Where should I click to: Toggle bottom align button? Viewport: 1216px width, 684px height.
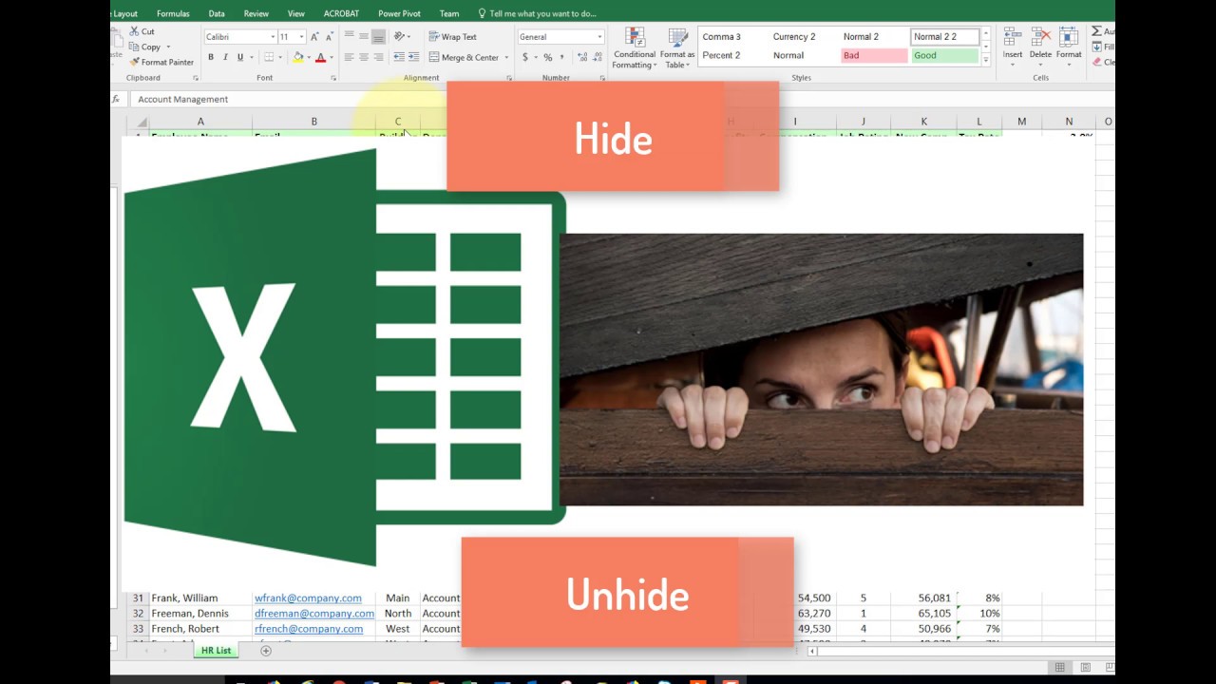(x=378, y=36)
